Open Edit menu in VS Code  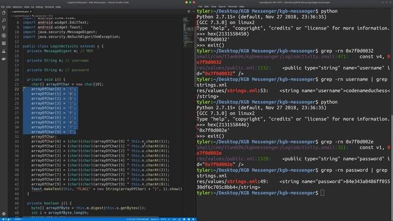(9, 7)
